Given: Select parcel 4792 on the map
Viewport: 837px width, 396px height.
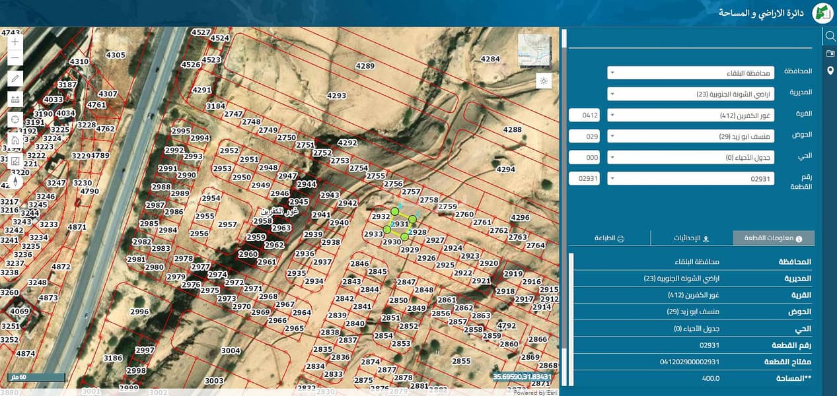Looking at the screenshot, I should click(507, 325).
